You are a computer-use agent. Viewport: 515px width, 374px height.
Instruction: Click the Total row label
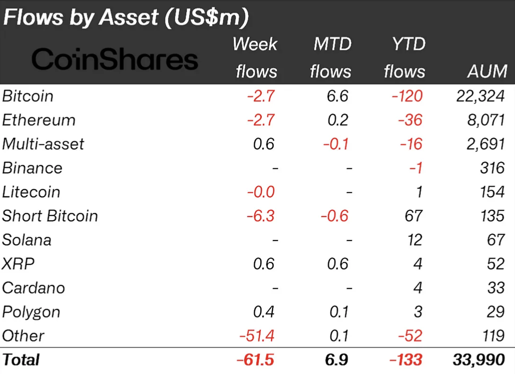coord(21,360)
